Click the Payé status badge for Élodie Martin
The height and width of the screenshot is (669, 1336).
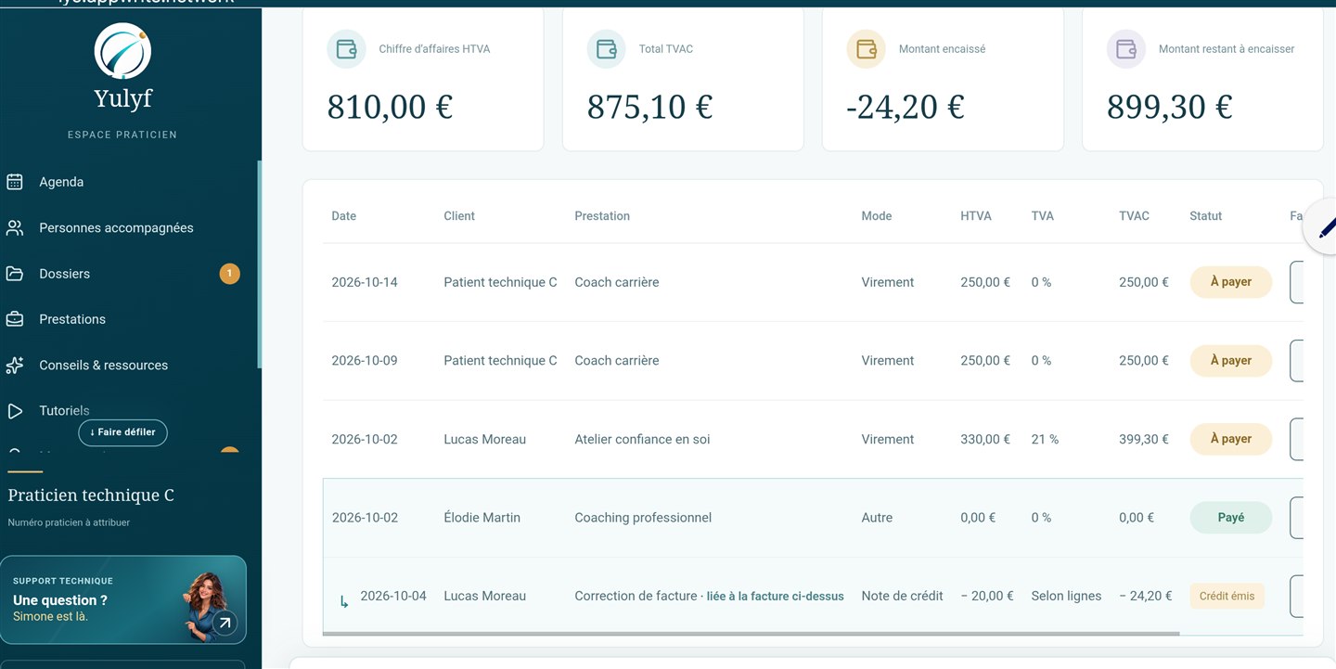click(1230, 518)
